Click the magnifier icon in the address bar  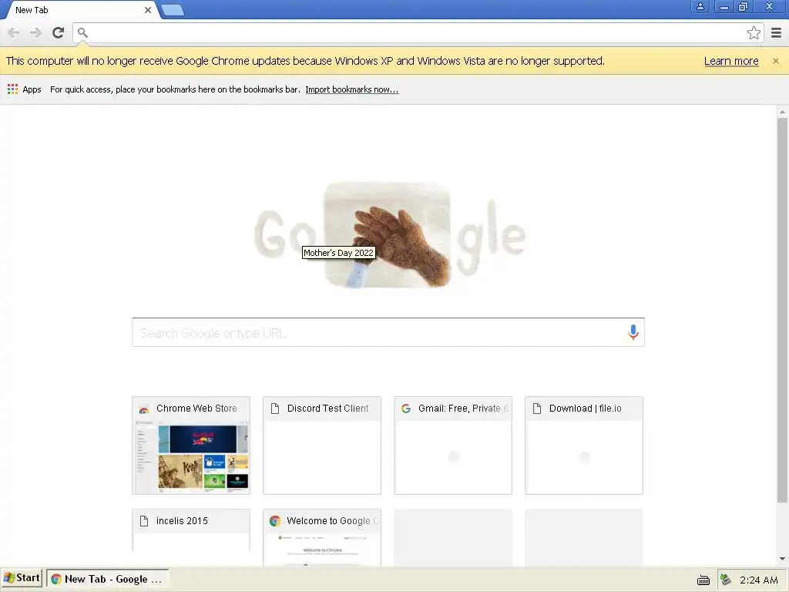point(82,32)
